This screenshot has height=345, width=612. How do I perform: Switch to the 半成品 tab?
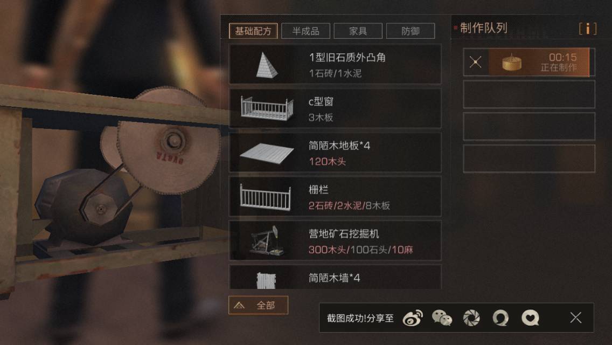pos(305,31)
